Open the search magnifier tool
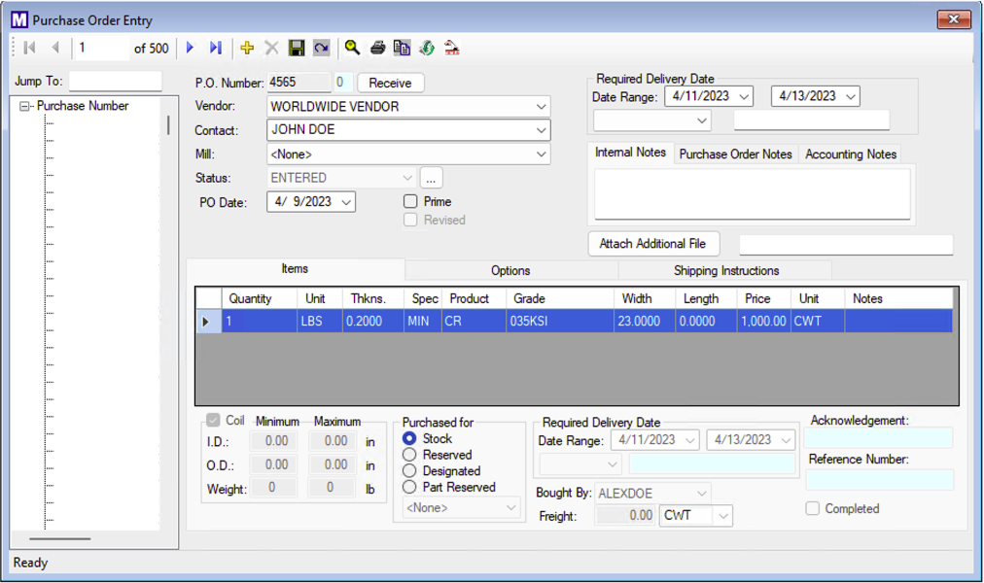This screenshot has width=984, height=583. 352,48
